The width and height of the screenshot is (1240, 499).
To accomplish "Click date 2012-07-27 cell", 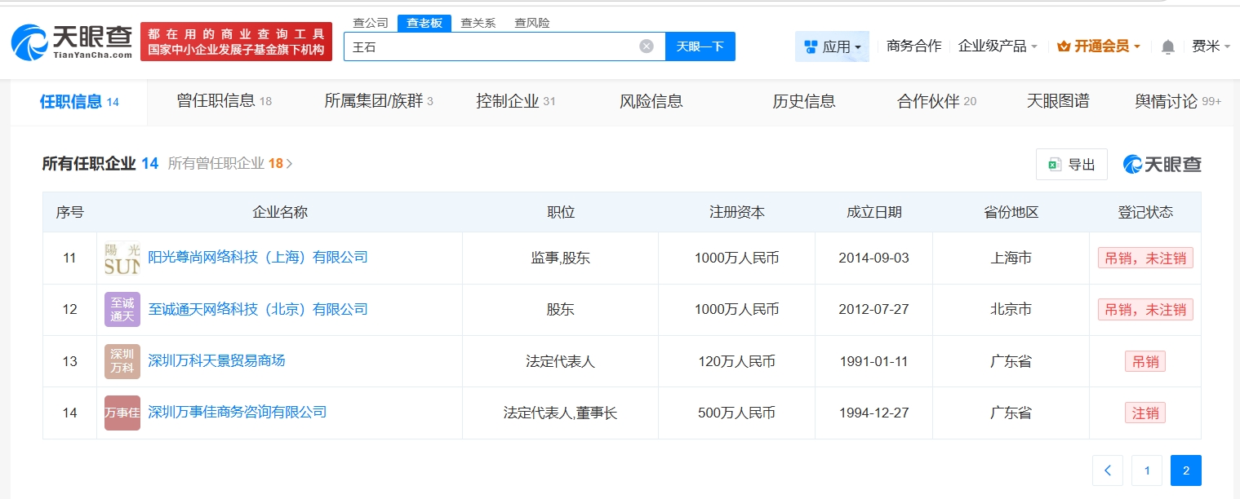I will point(873,309).
